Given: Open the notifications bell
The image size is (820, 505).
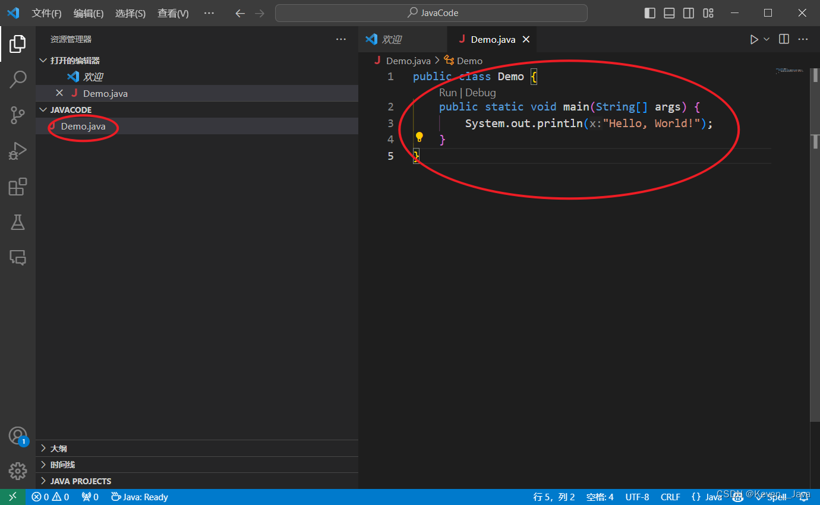Looking at the screenshot, I should (x=804, y=497).
